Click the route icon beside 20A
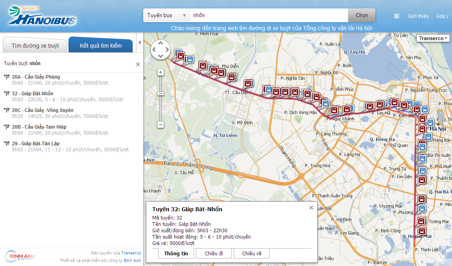 click(x=7, y=77)
